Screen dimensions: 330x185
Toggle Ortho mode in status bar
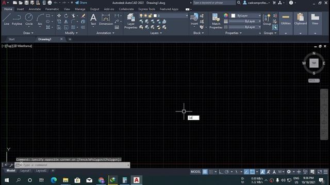pos(221,172)
